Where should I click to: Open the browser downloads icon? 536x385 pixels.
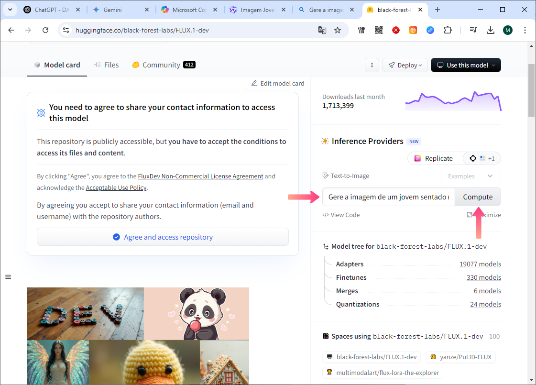tap(491, 30)
